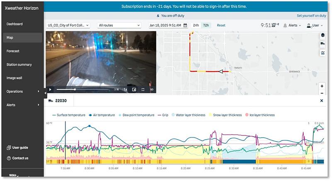The width and height of the screenshot is (332, 181).
Task: Select Map in the sidebar
Action: pos(22,38)
